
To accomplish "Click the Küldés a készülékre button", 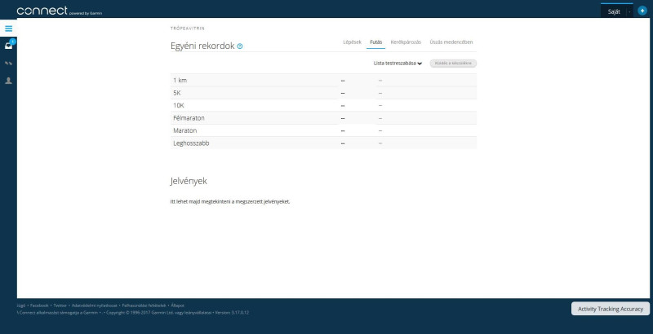I will point(453,64).
